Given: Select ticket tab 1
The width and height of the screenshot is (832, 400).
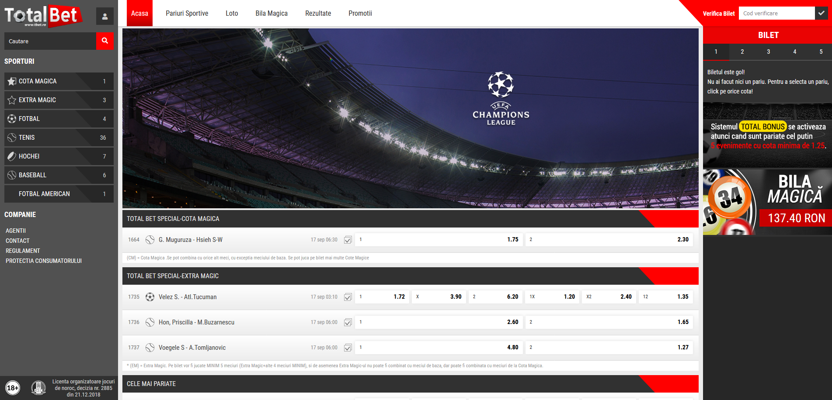Looking at the screenshot, I should 716,52.
